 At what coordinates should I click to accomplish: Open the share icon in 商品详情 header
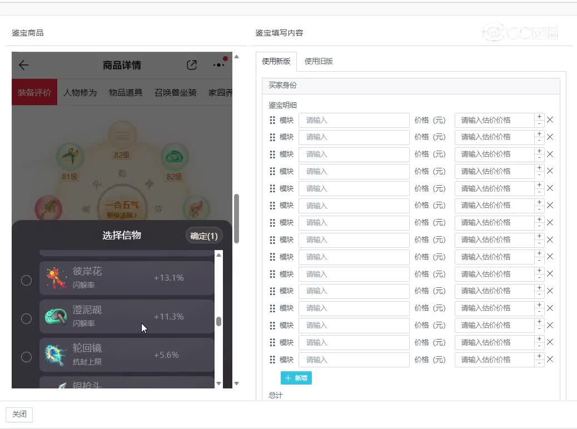[192, 65]
